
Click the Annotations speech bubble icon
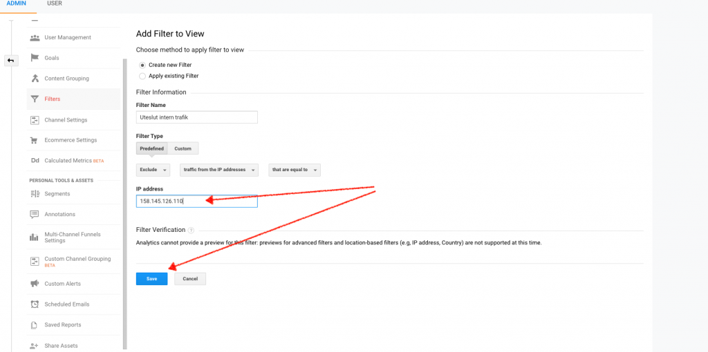coord(35,214)
